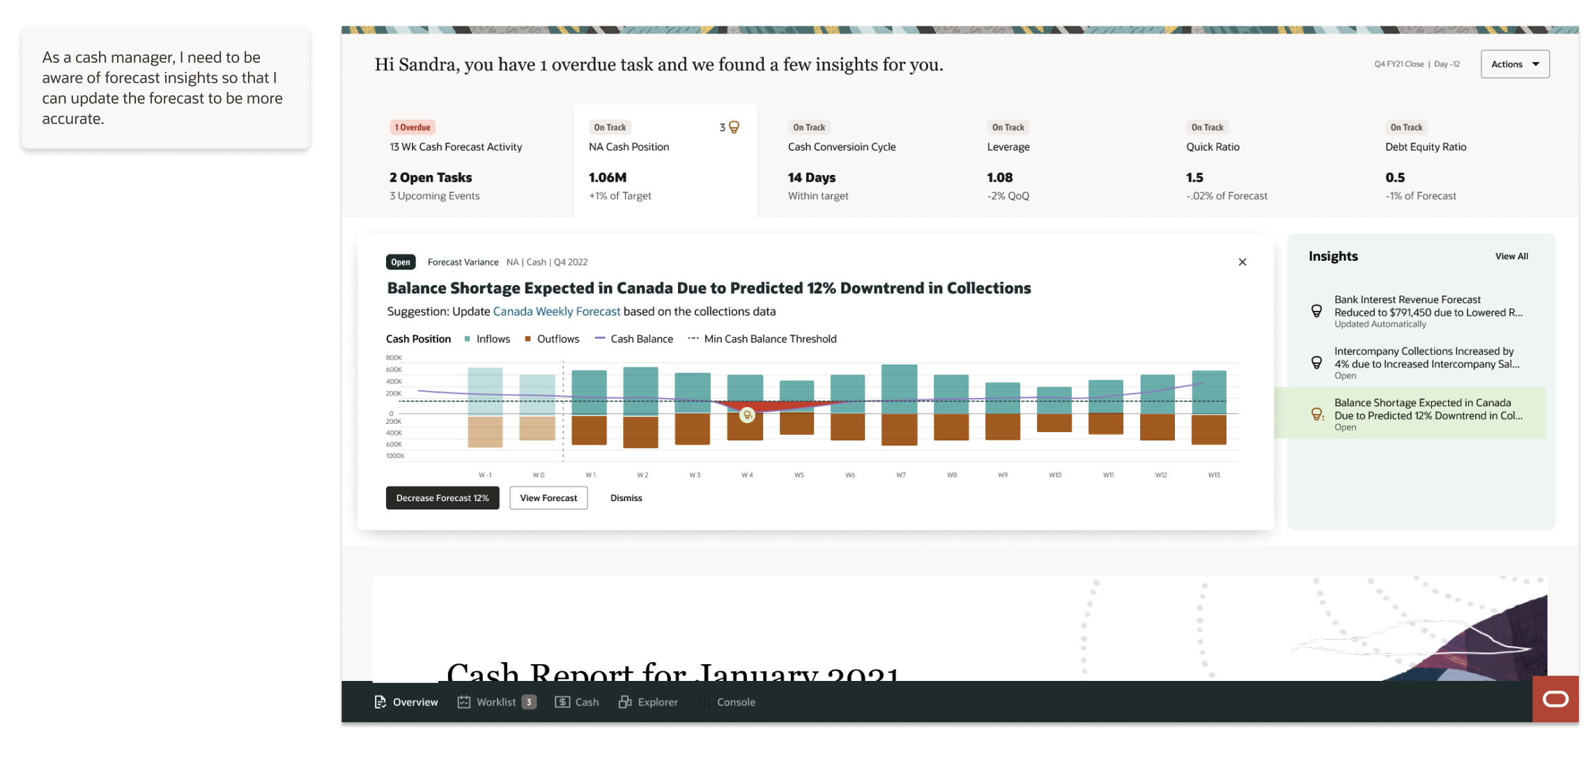
Task: Click the View Forecast button
Action: tap(548, 498)
